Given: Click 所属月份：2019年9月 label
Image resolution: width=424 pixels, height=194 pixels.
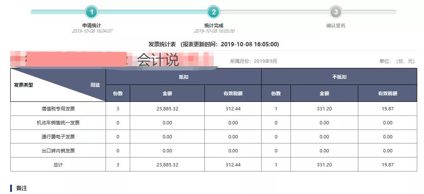Looking at the screenshot, I should pyautogui.click(x=254, y=61).
